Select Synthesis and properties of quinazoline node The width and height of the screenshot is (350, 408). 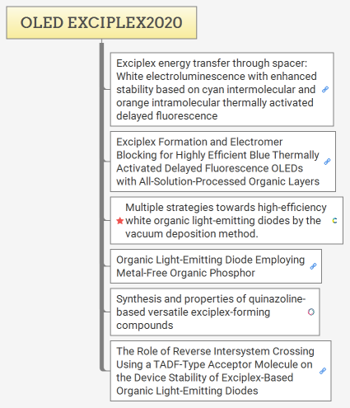point(215,312)
